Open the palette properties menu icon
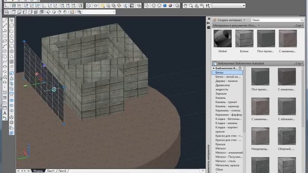The image size is (308, 173). tap(209, 28)
